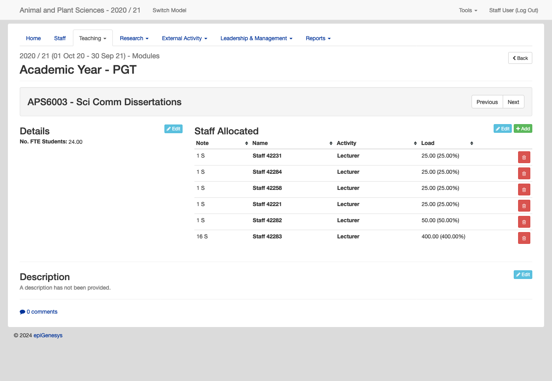Delete Staff 42231 allocation with trash icon
Image resolution: width=552 pixels, height=381 pixels.
click(x=524, y=157)
